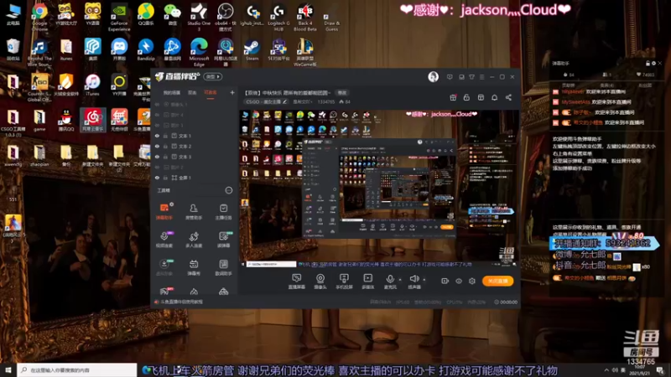Add 直播屏幕 screen capture source
This screenshot has width=671, height=377.
coord(297,281)
